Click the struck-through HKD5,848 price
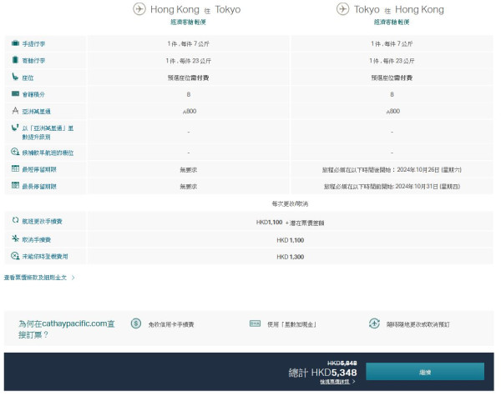Image resolution: width=501 pixels, height=396 pixels. (x=342, y=363)
